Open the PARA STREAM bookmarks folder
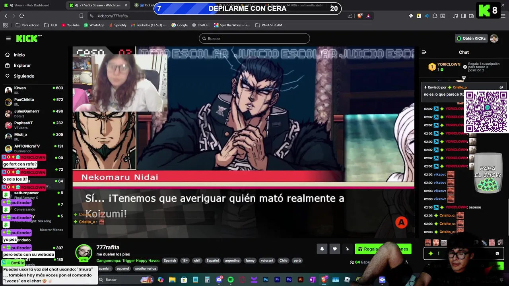This screenshot has width=509, height=286. [268, 25]
